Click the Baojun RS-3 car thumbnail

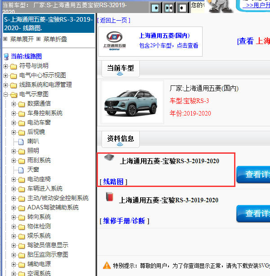coord(132,102)
